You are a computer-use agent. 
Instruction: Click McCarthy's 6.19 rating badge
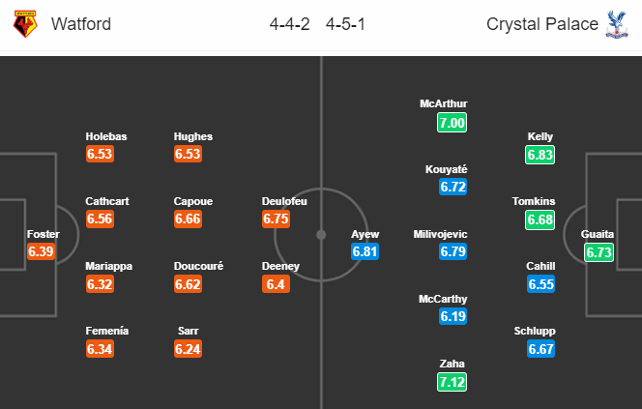[x=452, y=316]
